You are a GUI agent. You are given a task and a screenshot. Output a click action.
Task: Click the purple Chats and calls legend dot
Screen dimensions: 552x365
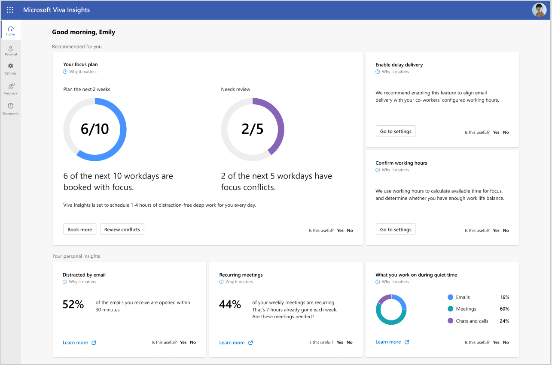coord(450,321)
